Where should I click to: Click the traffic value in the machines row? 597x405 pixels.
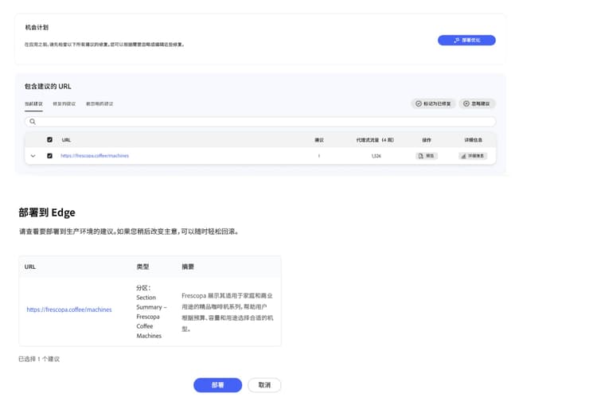pyautogui.click(x=377, y=156)
